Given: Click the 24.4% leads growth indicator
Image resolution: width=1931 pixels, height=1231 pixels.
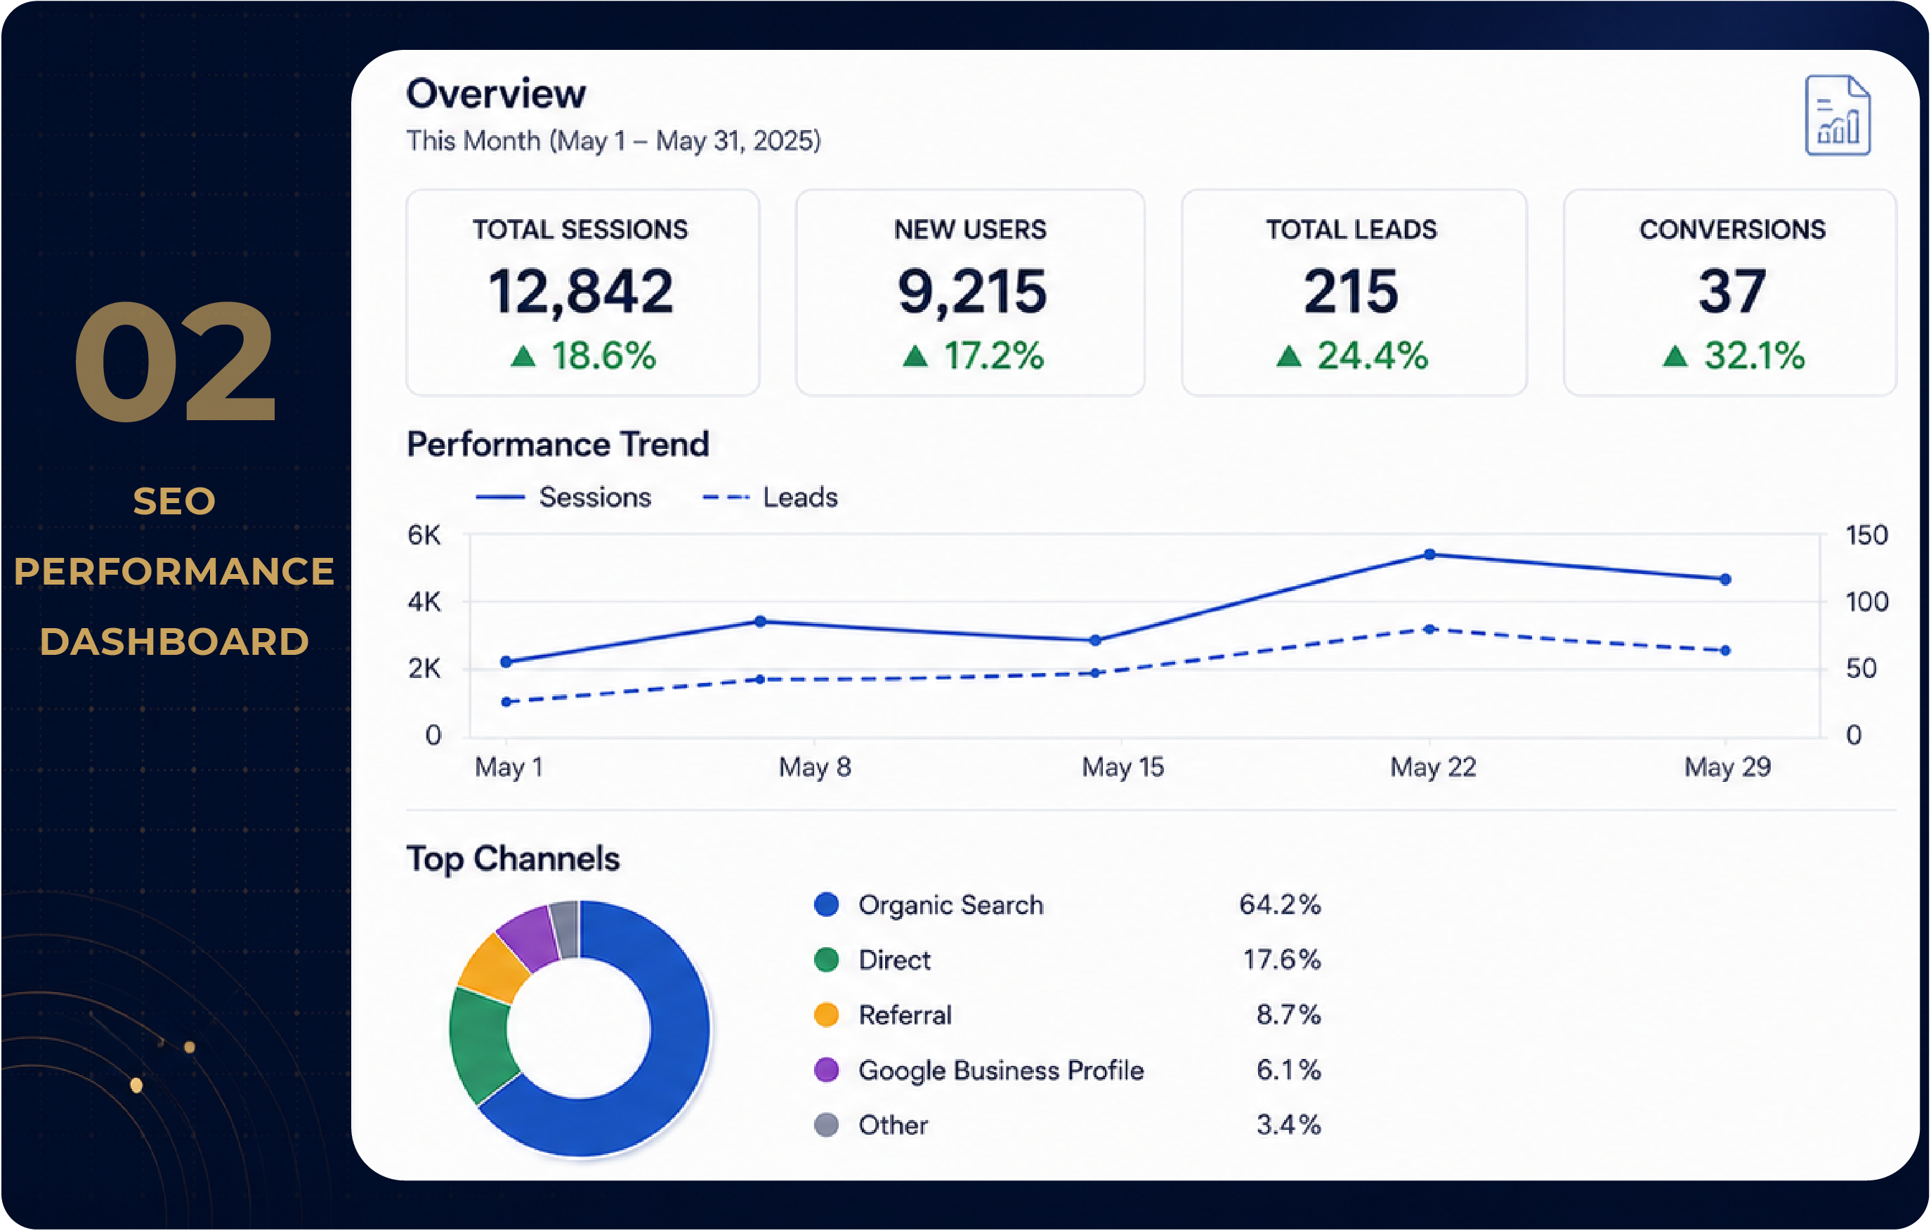Looking at the screenshot, I should (x=1352, y=356).
